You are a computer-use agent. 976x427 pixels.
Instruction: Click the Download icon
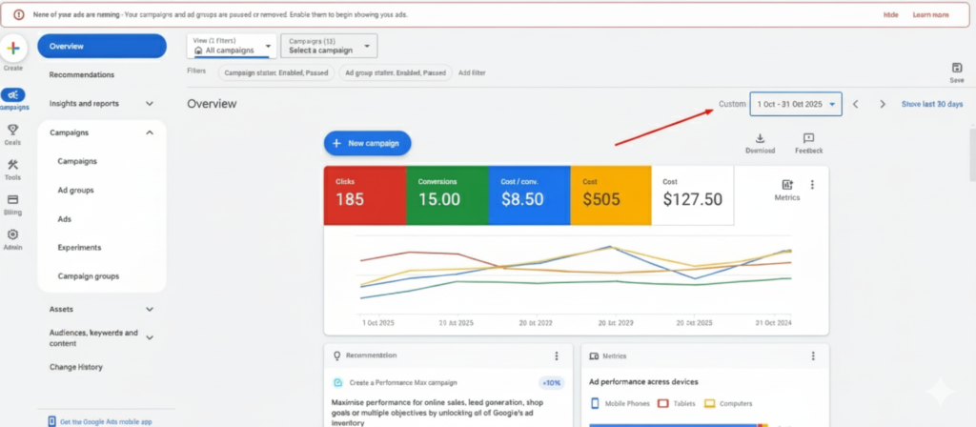tap(760, 139)
